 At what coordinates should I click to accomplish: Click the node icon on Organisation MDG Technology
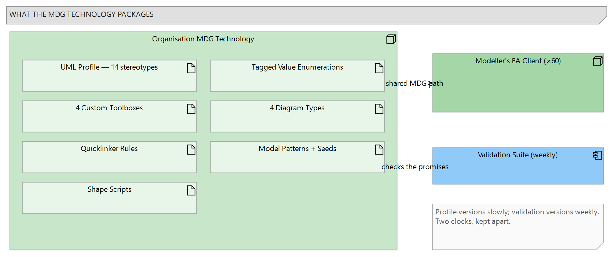click(391, 39)
